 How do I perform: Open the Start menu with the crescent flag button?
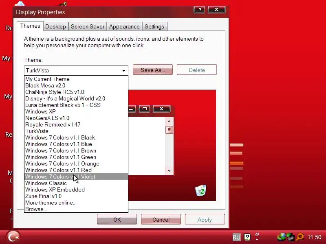click(x=13, y=237)
